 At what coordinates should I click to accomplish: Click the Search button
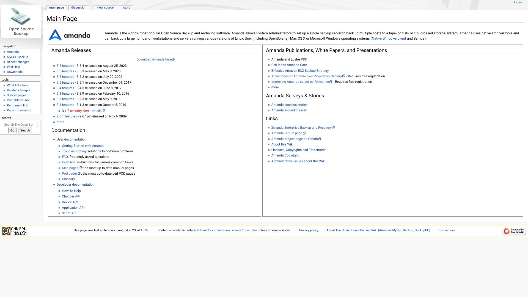(25, 131)
